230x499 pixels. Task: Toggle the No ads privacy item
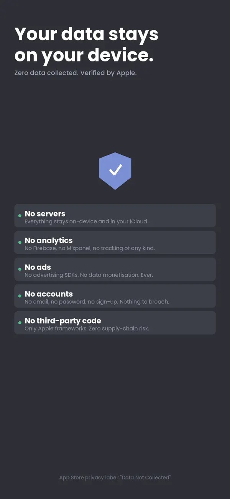115,269
